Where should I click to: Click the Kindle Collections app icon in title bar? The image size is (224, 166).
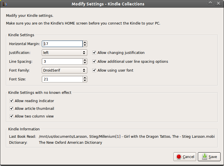[x=5, y=4]
